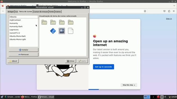The height and width of the screenshot is (99, 177).
Task: Click the Sign in link in Firefox
Action: tap(169, 19)
